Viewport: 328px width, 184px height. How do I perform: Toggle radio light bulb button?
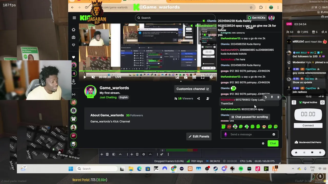coord(294,102)
